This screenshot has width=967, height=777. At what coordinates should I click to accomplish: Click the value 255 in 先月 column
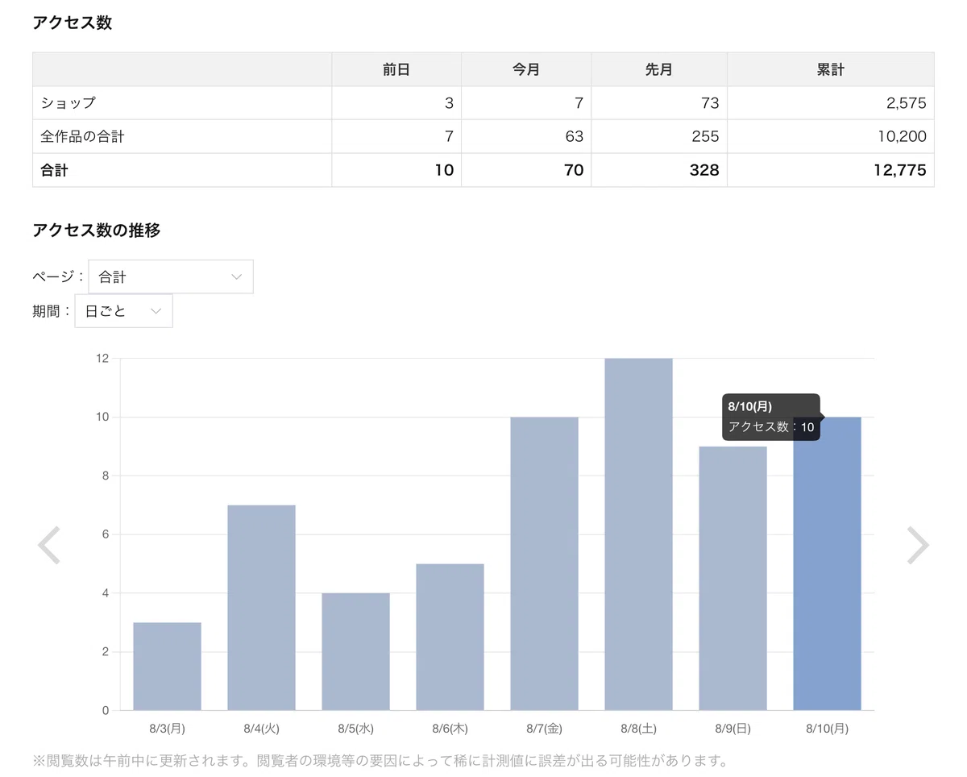[x=705, y=137]
